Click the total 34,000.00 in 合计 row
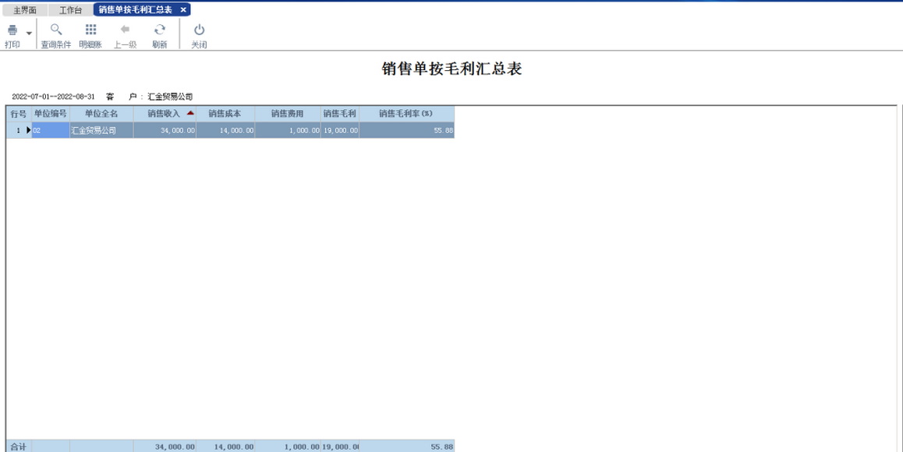The image size is (903, 452). point(165,447)
